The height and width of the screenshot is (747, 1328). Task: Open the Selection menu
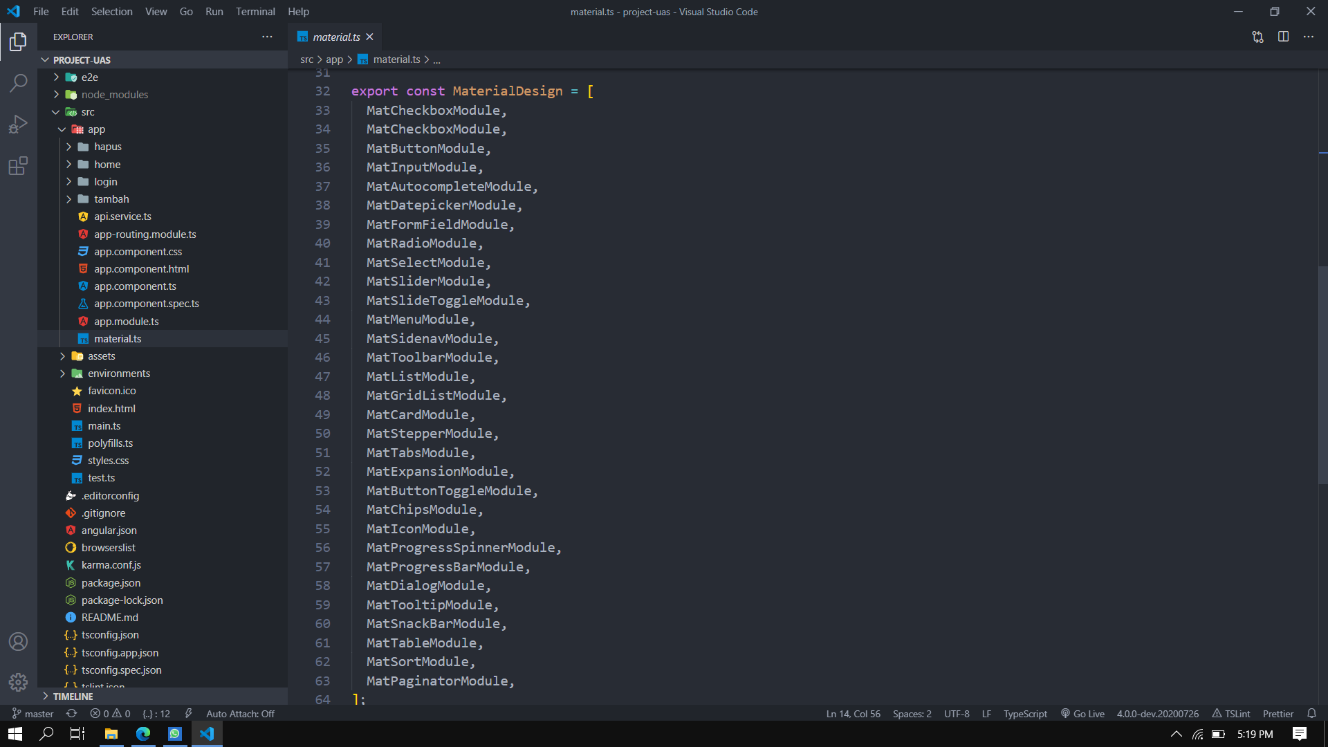[111, 11]
